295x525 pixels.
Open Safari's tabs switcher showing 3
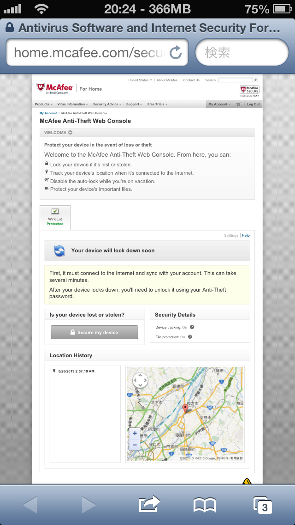pyautogui.click(x=263, y=505)
